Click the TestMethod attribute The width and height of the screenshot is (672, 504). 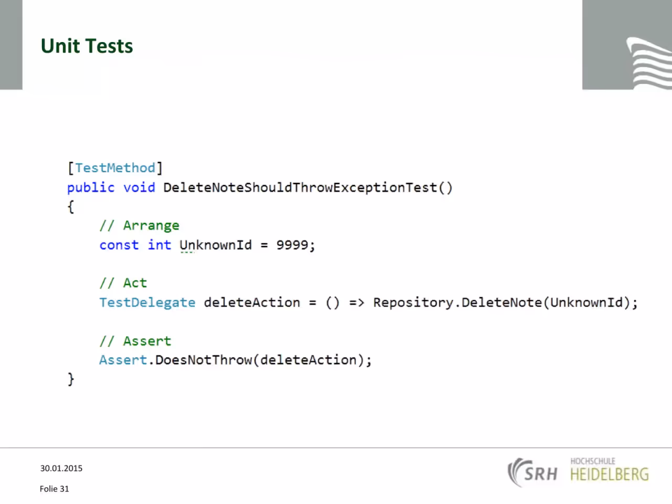tap(115, 168)
